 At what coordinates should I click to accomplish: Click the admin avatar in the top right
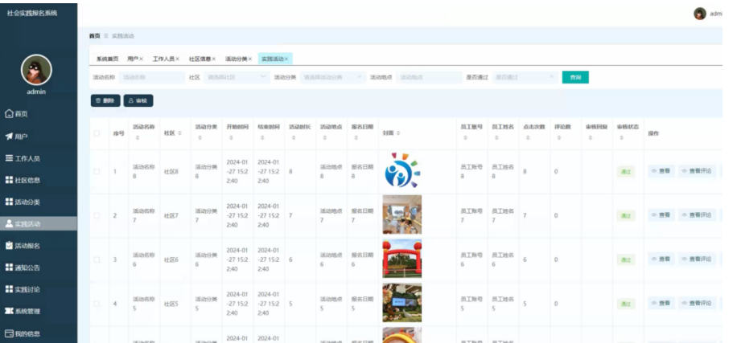700,14
